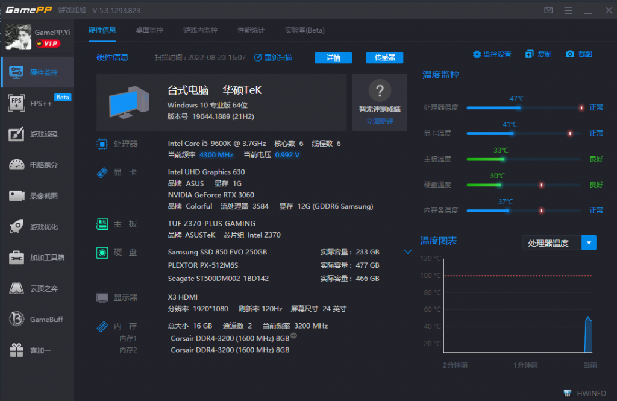
Task: Open the 加加工具箱 toolbox
Action: pos(37,257)
